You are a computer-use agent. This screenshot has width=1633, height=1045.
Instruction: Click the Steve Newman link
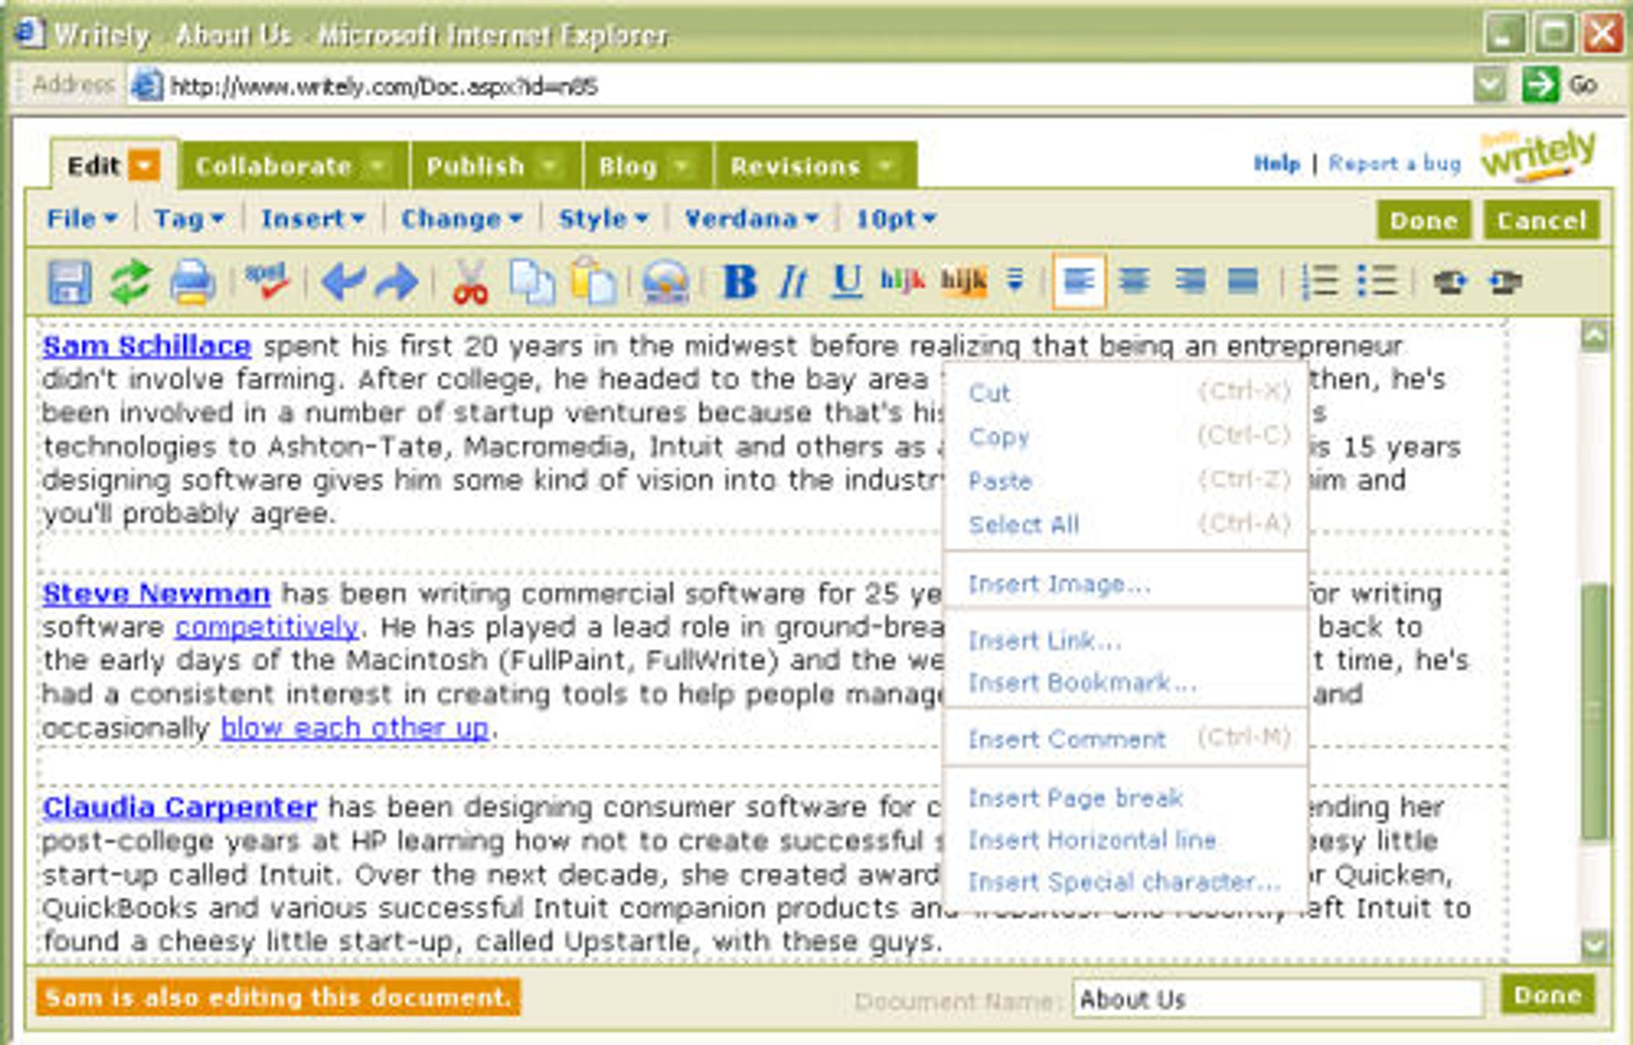point(156,594)
